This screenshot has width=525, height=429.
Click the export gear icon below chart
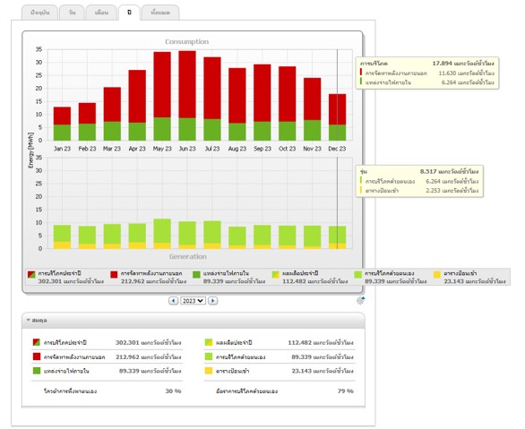point(361,301)
